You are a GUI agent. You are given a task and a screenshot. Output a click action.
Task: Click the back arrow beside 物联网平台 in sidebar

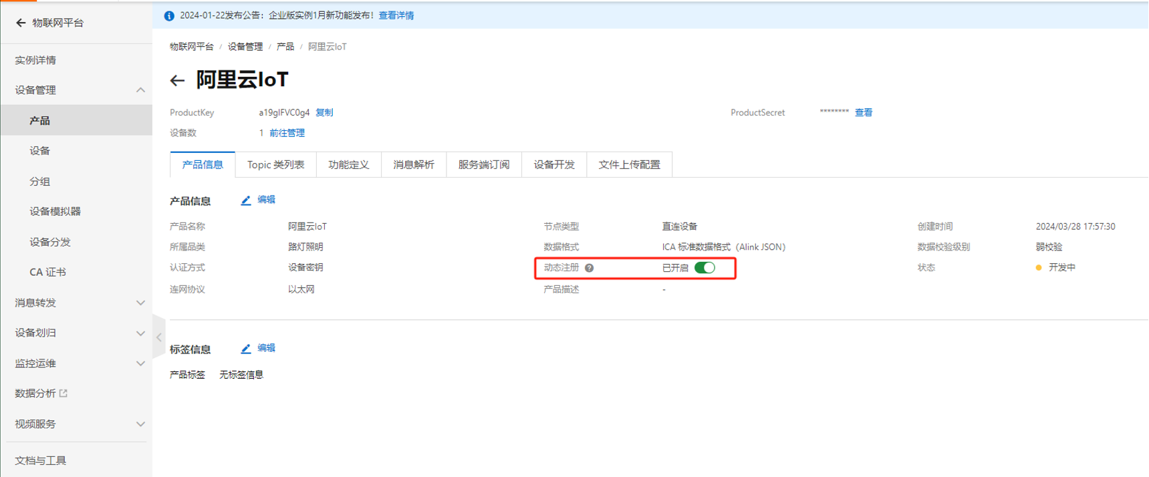pyautogui.click(x=21, y=23)
